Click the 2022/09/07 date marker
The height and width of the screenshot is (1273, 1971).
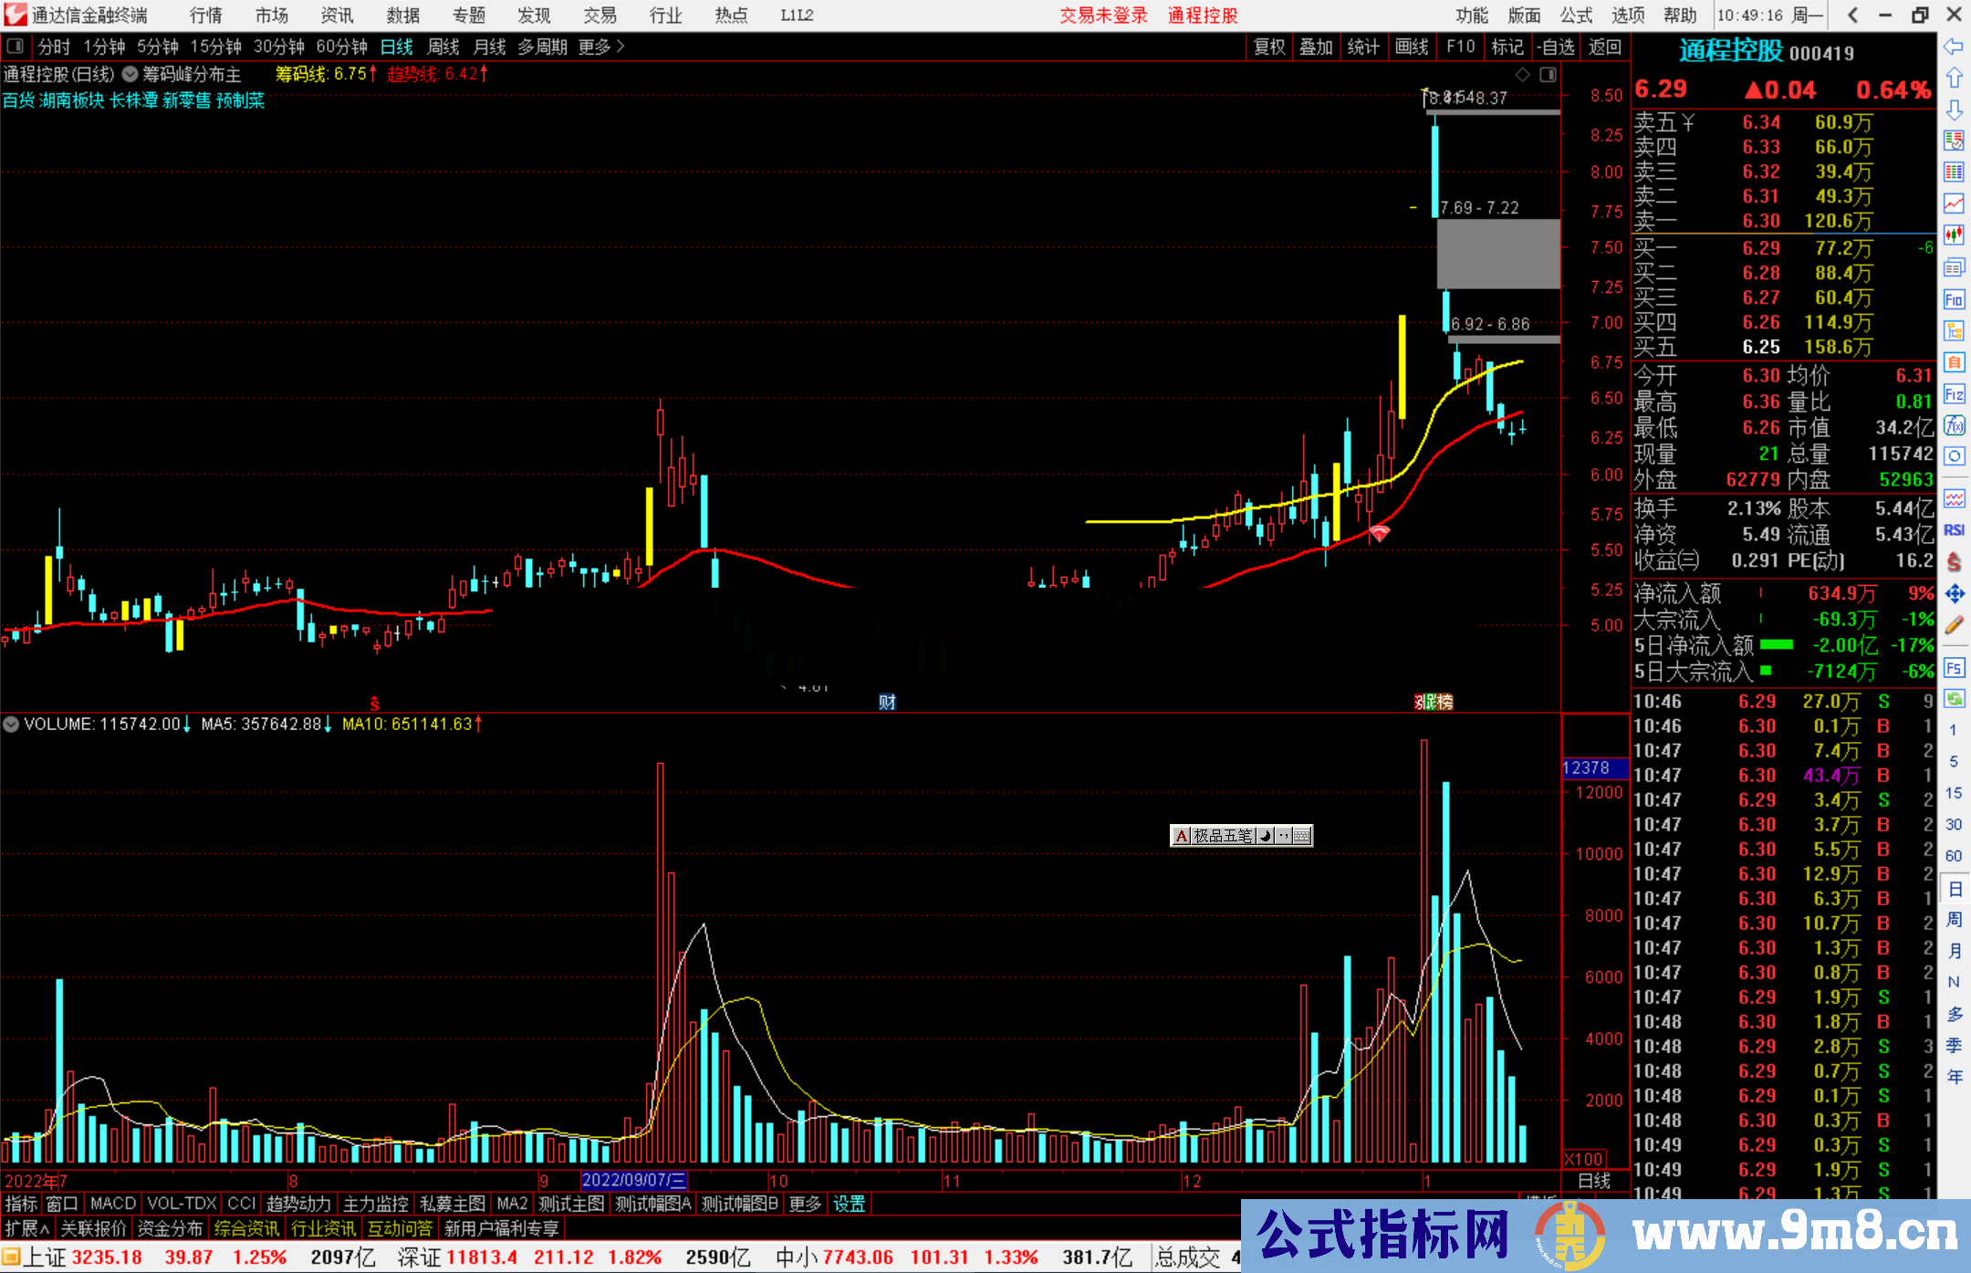click(633, 1181)
